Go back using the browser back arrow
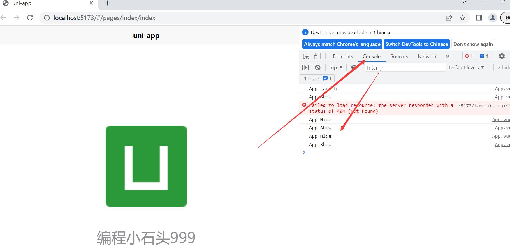510x246 pixels. coord(3,18)
